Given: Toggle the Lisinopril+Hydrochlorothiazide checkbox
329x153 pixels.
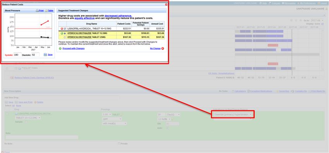Looking at the screenshot, I should pyautogui.click(x=65, y=29).
